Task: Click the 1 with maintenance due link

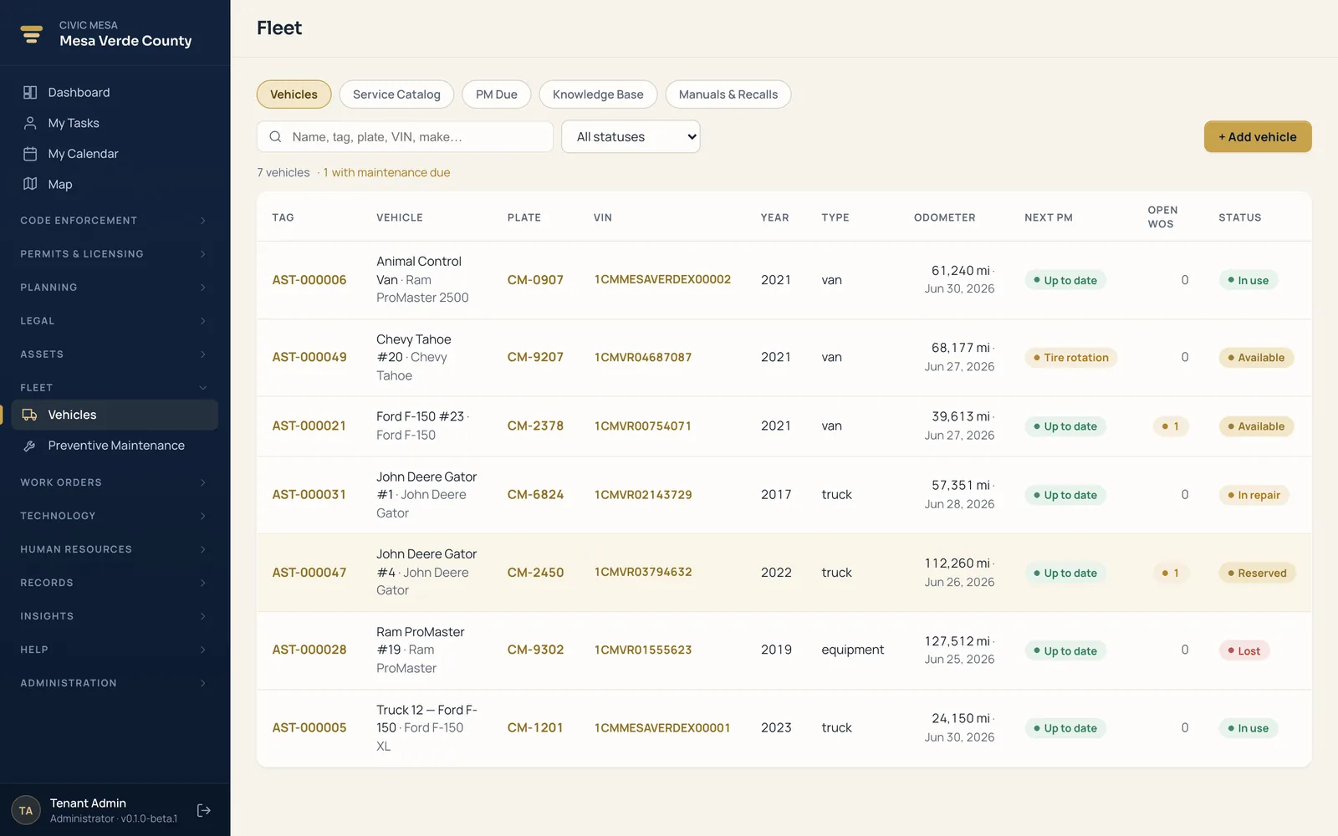Action: click(386, 172)
